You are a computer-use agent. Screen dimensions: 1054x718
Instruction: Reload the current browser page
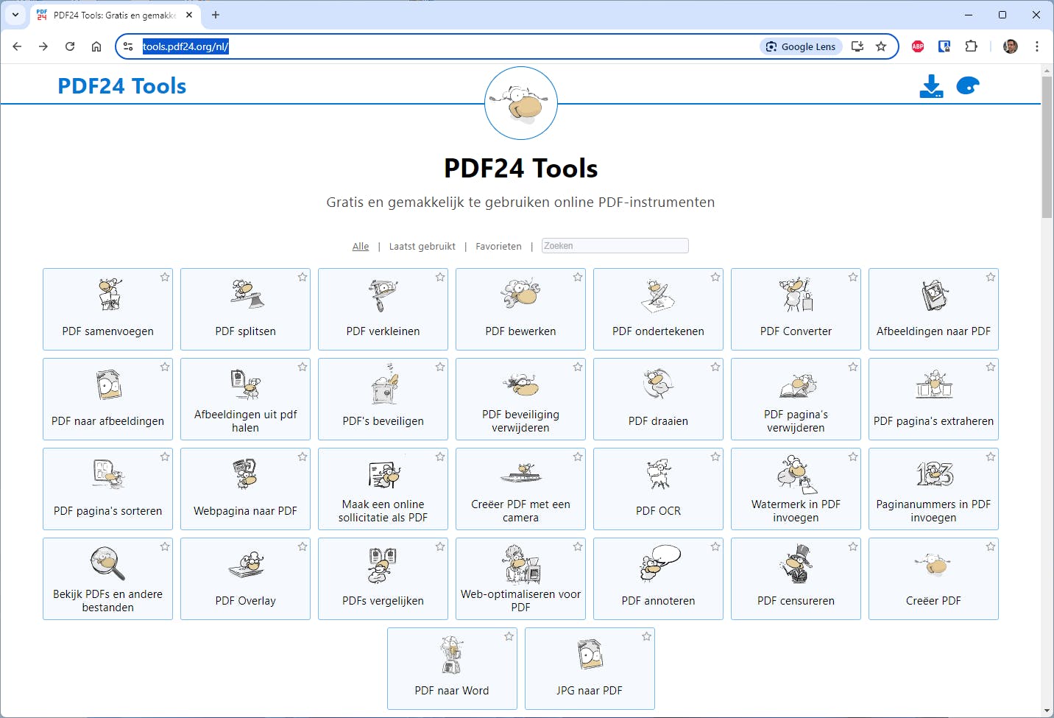click(70, 46)
